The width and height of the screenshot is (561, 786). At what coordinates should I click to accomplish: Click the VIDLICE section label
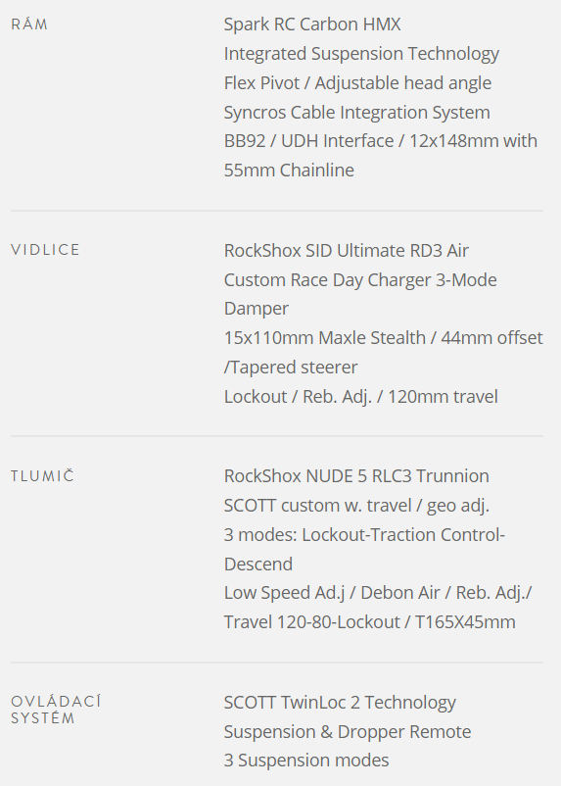(45, 250)
